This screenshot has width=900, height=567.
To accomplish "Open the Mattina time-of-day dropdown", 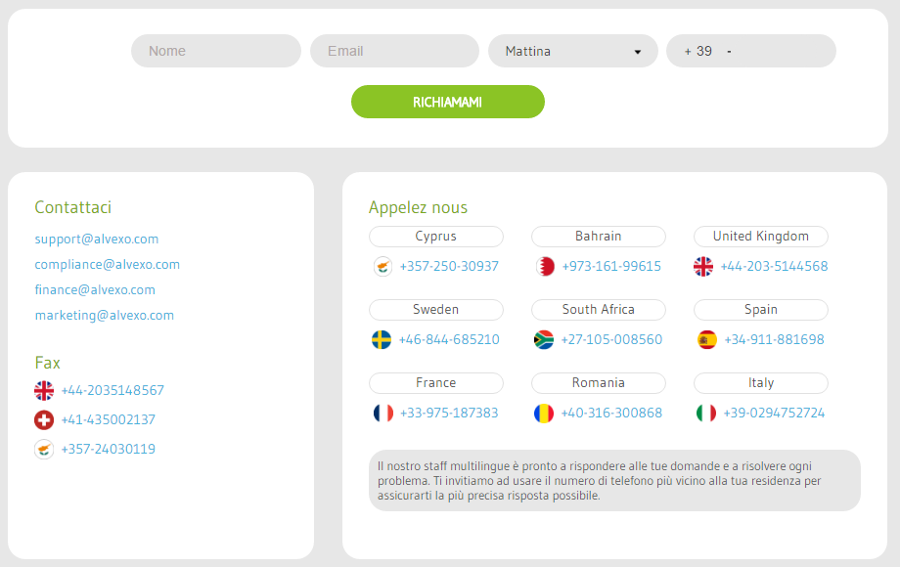I will tap(573, 52).
